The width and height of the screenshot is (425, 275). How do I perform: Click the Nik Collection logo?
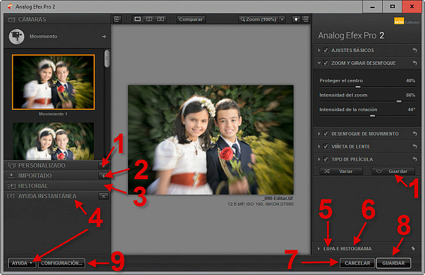[406, 21]
